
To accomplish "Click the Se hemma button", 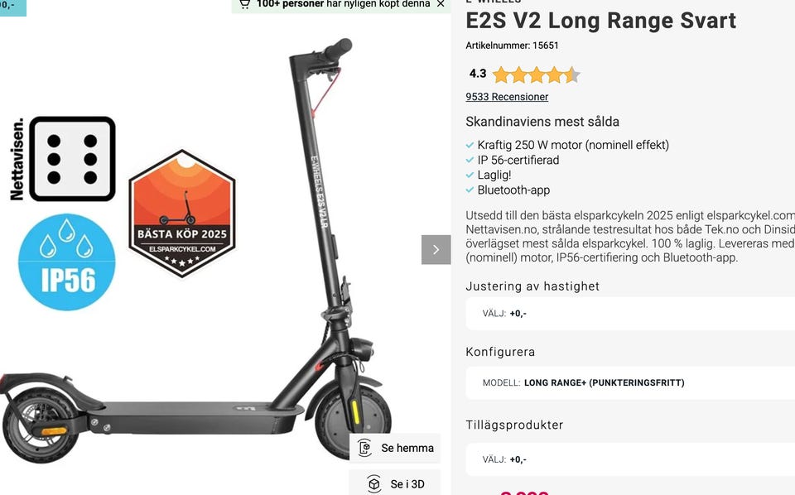I will (395, 448).
